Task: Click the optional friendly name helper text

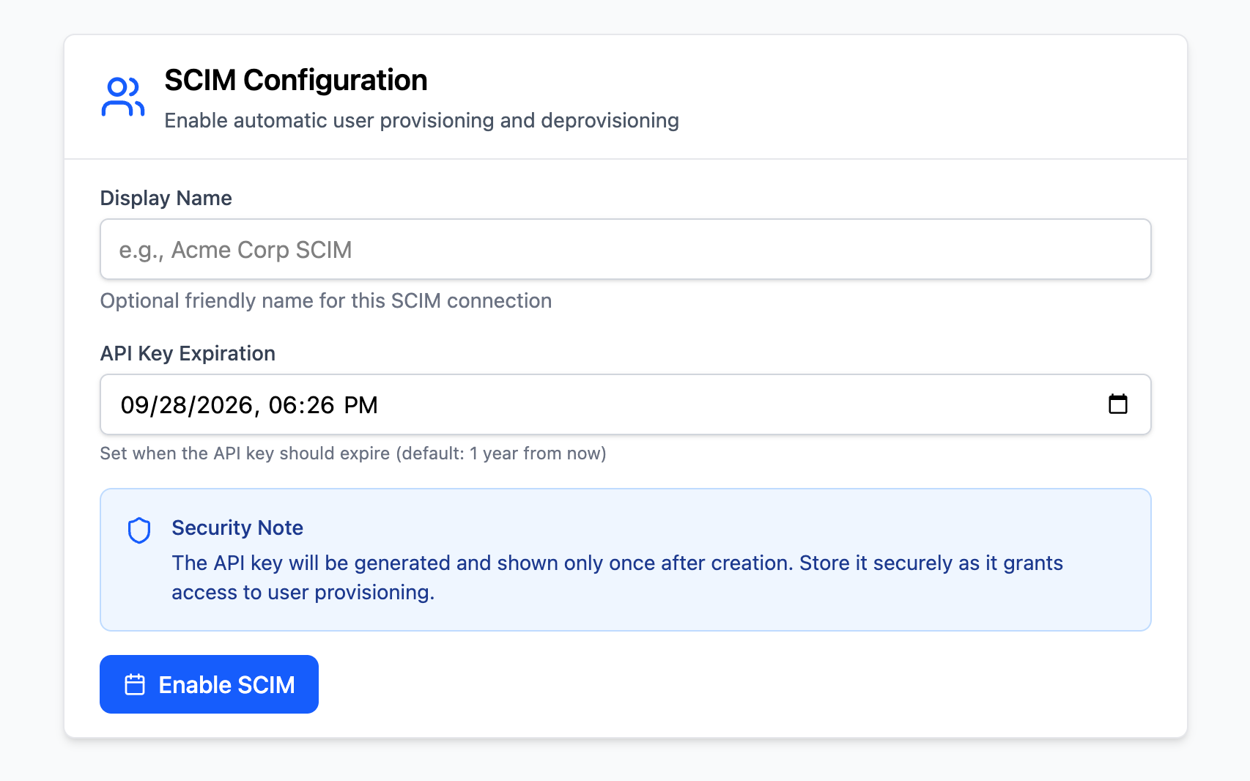Action: 325,300
